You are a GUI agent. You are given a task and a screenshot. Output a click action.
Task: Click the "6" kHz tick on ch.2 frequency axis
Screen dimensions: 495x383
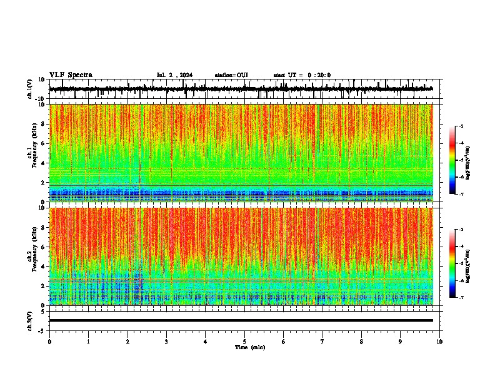pos(44,247)
